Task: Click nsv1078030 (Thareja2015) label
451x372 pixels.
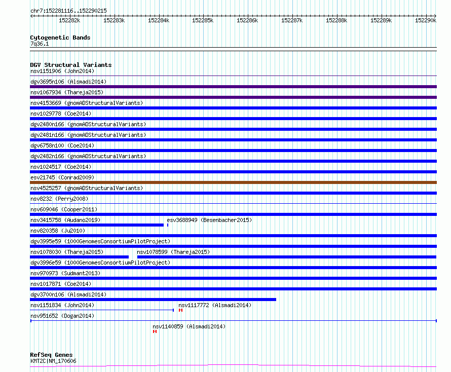Action: coord(67,252)
